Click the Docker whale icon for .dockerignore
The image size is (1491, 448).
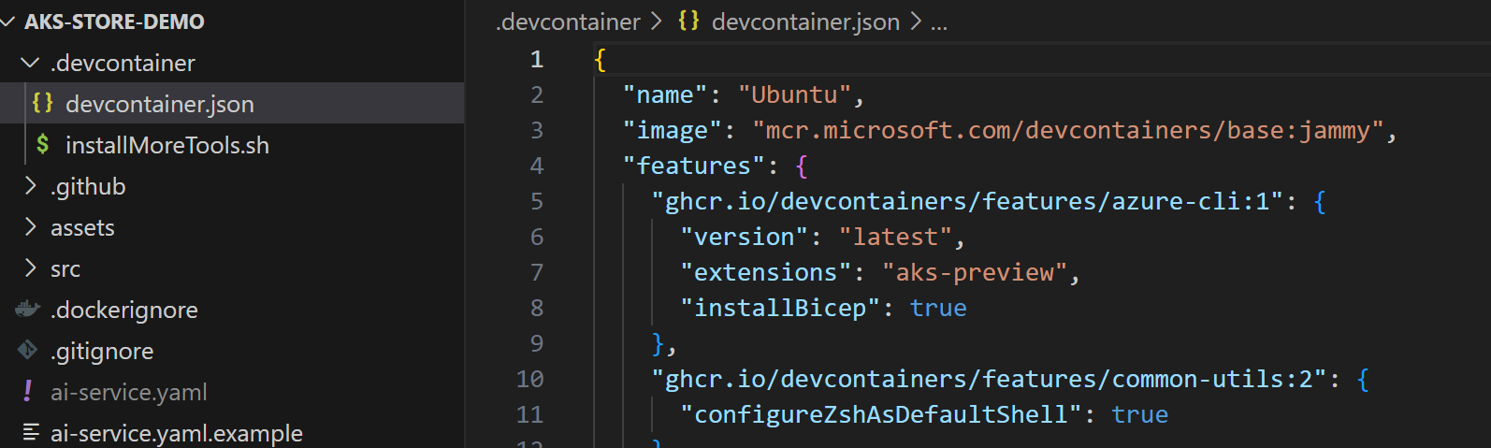(28, 309)
